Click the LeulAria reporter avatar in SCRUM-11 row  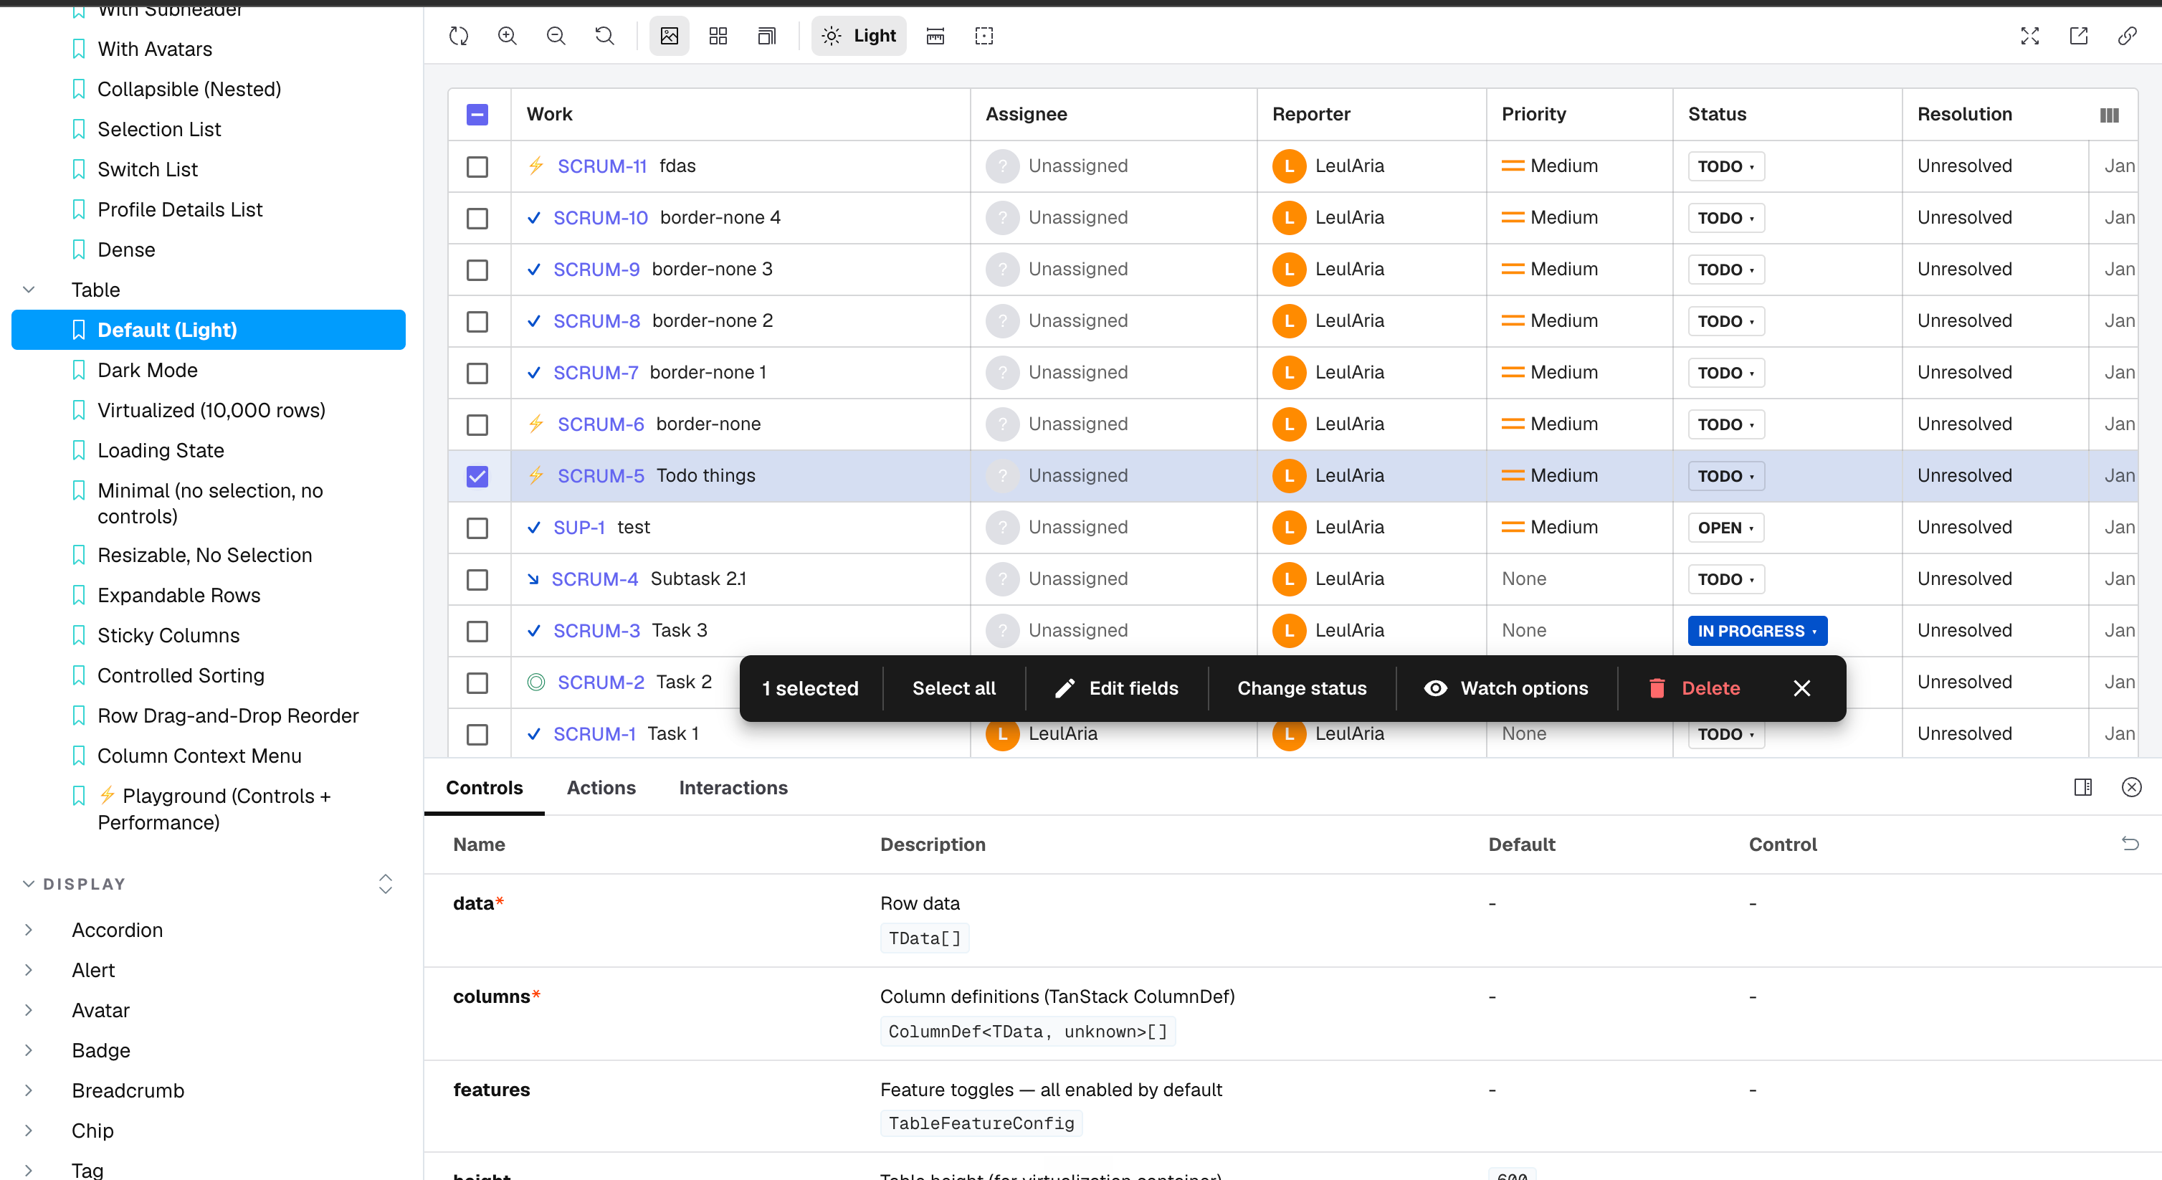(1288, 166)
